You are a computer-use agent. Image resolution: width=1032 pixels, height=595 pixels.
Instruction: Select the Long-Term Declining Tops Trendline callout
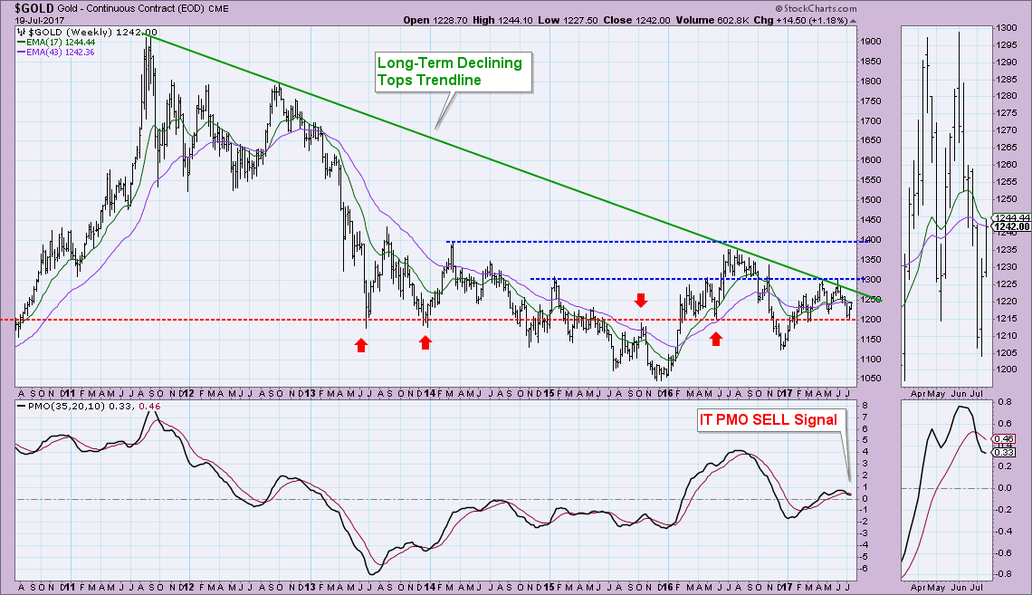click(451, 72)
